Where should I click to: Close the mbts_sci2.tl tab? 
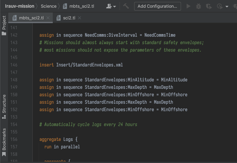[x=48, y=18]
